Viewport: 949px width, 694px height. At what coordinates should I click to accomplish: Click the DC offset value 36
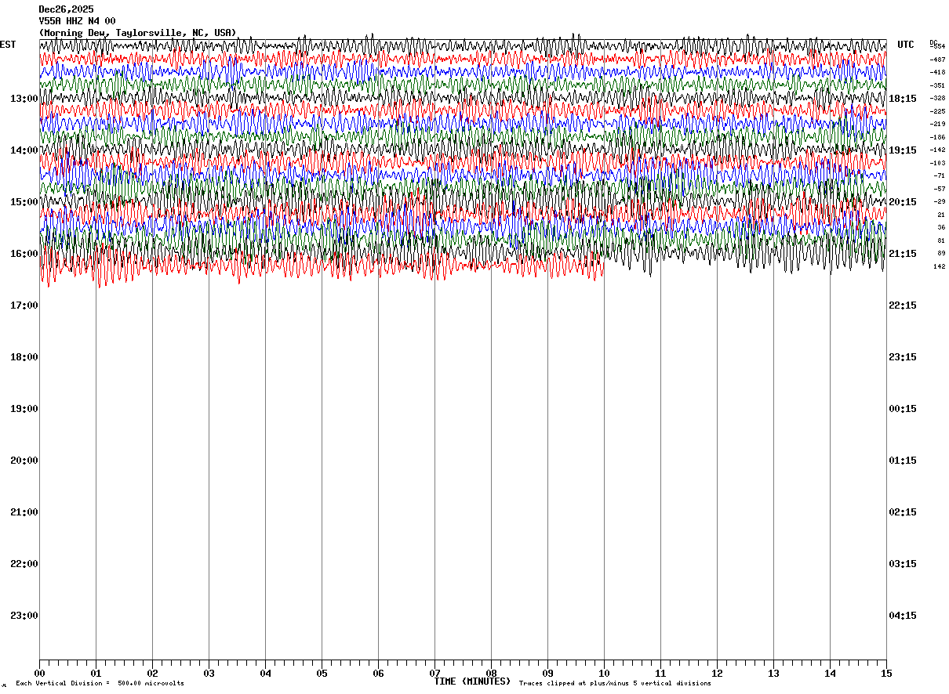(941, 227)
